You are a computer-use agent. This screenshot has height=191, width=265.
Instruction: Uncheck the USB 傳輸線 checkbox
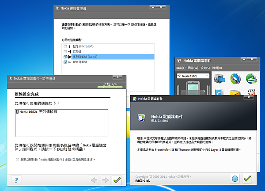coord(65,62)
